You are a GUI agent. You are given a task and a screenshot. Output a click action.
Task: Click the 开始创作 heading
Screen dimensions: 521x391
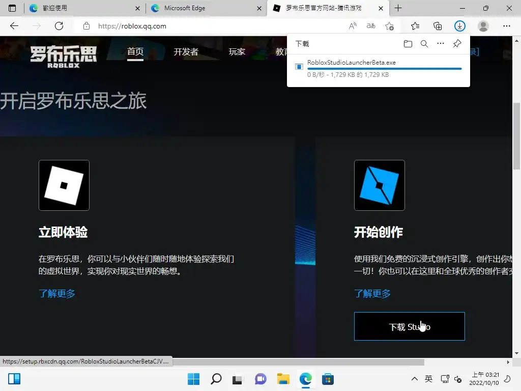coord(379,232)
